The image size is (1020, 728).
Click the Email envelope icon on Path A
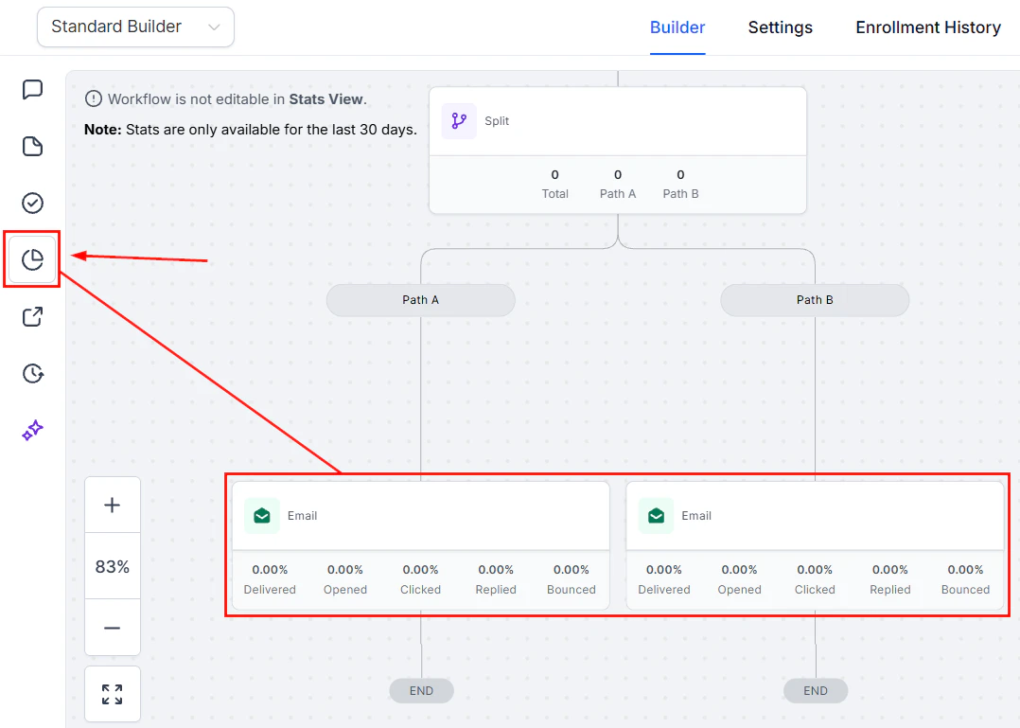pyautogui.click(x=261, y=516)
